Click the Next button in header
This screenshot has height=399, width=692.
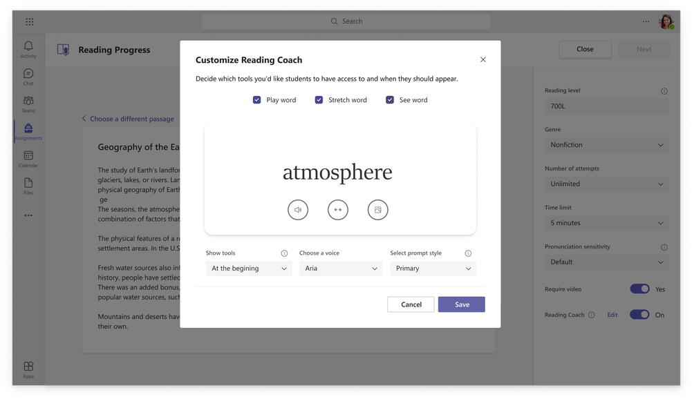pyautogui.click(x=644, y=50)
